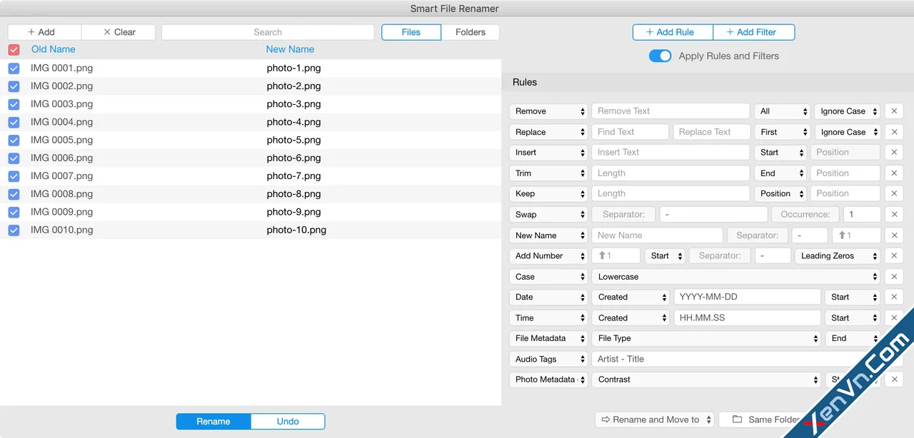This screenshot has width=914, height=438.
Task: Click the Replace Text input field
Action: [711, 132]
